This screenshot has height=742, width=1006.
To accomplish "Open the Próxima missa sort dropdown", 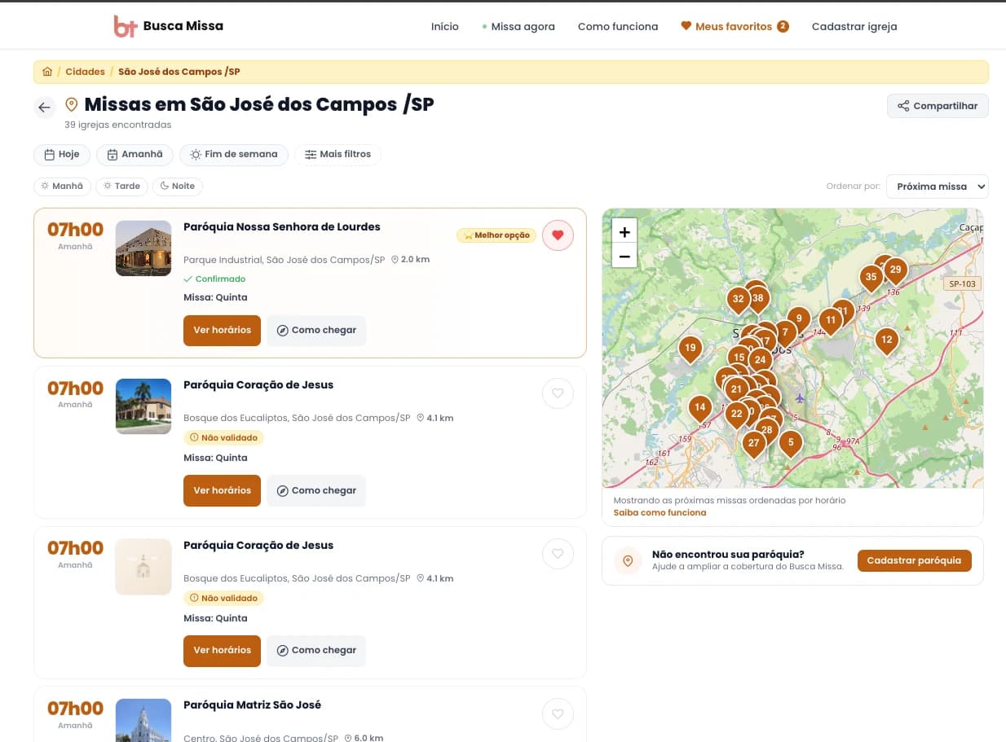I will pos(937,187).
